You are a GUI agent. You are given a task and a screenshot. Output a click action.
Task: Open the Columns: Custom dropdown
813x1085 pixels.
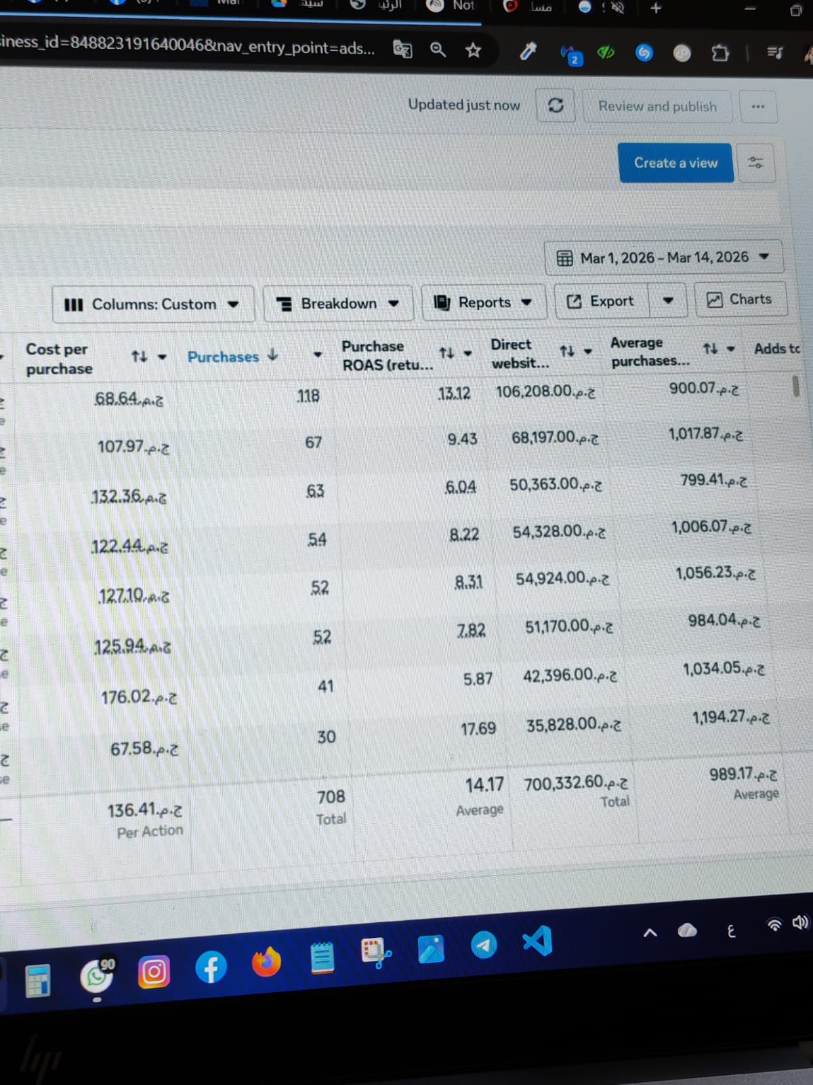click(x=152, y=304)
